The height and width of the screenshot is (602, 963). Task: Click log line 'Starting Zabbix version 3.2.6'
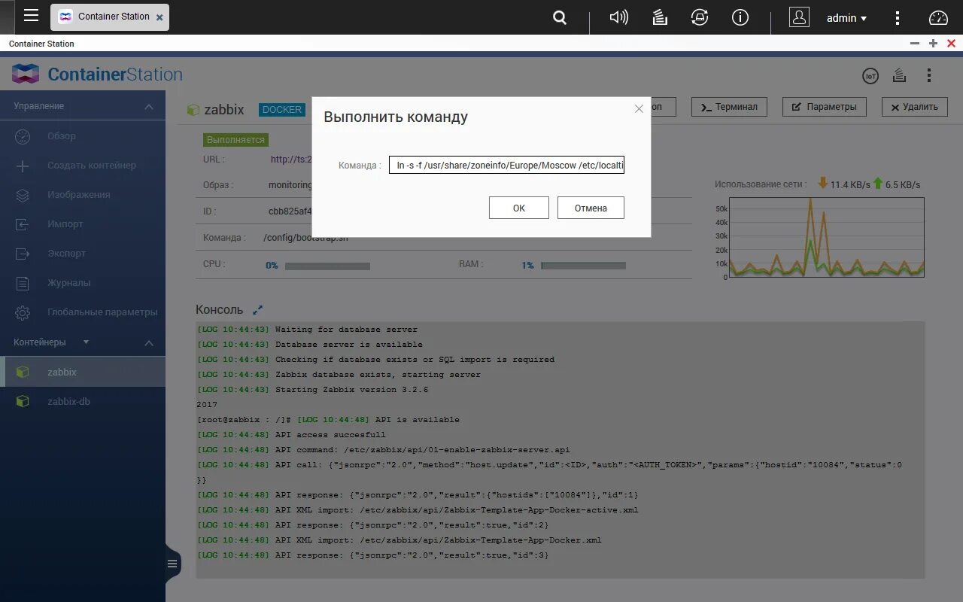(313, 390)
